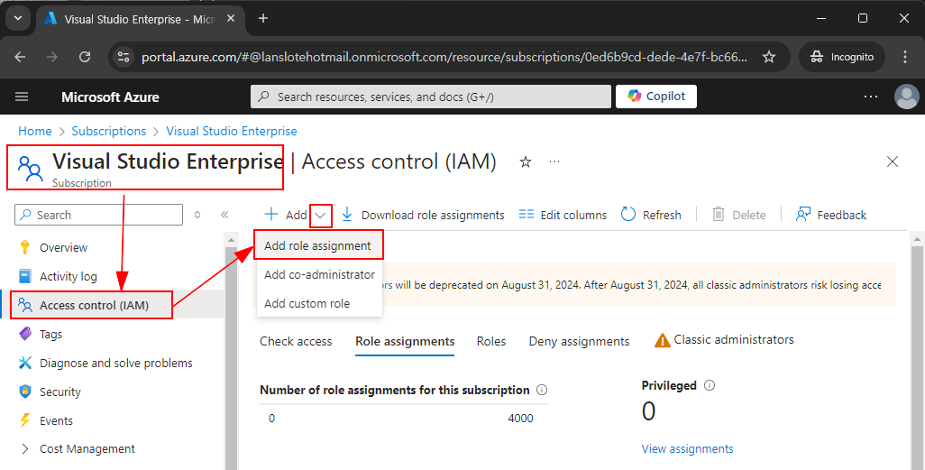
Task: Launch Copilot from the top bar
Action: tap(656, 97)
